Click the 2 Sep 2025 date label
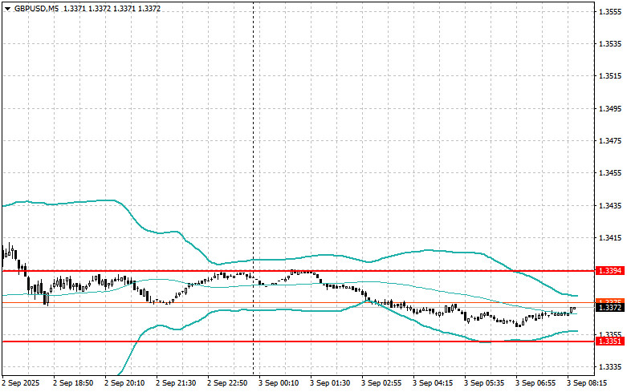This screenshot has height=392, width=627. [x=21, y=383]
